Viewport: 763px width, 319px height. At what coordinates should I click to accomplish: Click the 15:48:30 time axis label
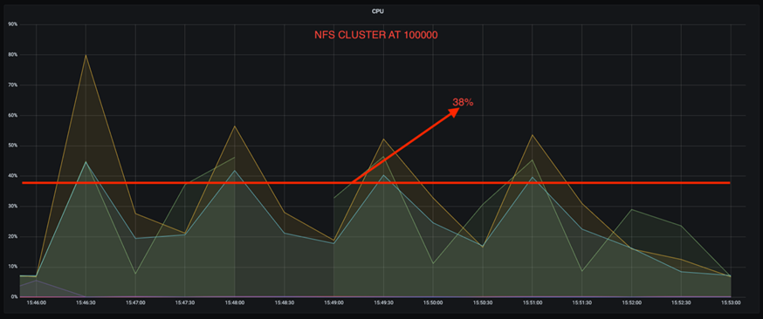coord(285,302)
